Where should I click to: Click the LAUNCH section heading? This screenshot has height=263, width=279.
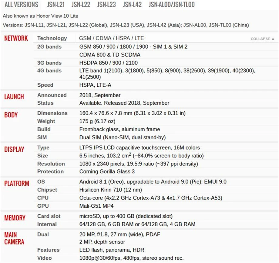pyautogui.click(x=14, y=96)
